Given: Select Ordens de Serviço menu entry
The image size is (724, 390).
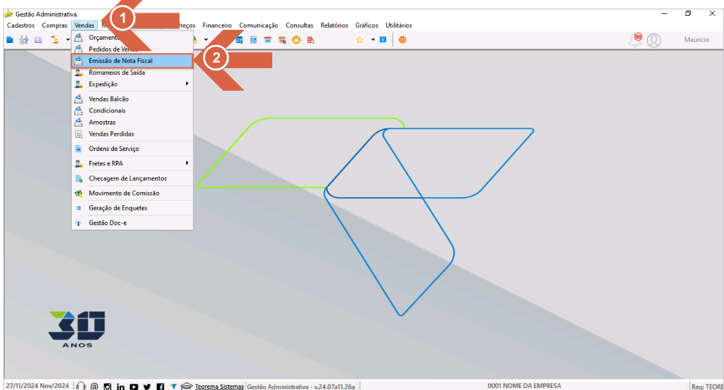Looking at the screenshot, I should (132, 148).
